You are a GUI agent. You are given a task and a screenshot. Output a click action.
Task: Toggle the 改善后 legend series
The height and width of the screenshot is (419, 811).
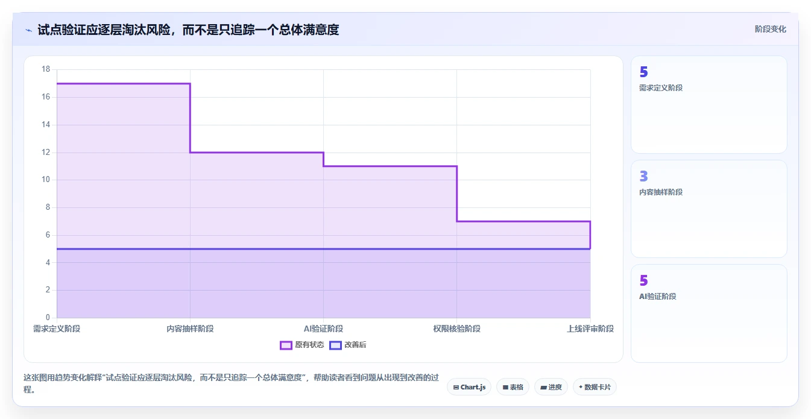coord(348,345)
